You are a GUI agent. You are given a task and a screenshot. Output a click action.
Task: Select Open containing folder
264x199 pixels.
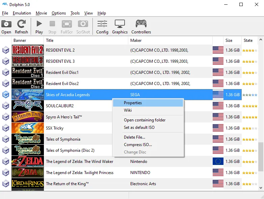pos(148,120)
